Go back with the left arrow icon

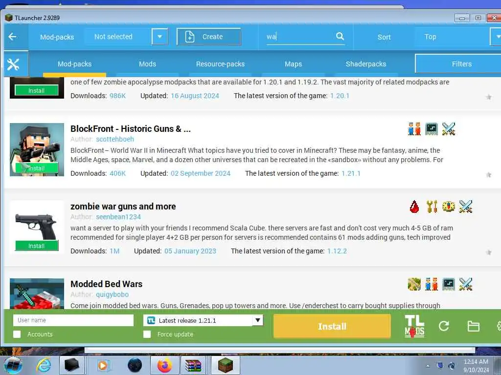(12, 37)
